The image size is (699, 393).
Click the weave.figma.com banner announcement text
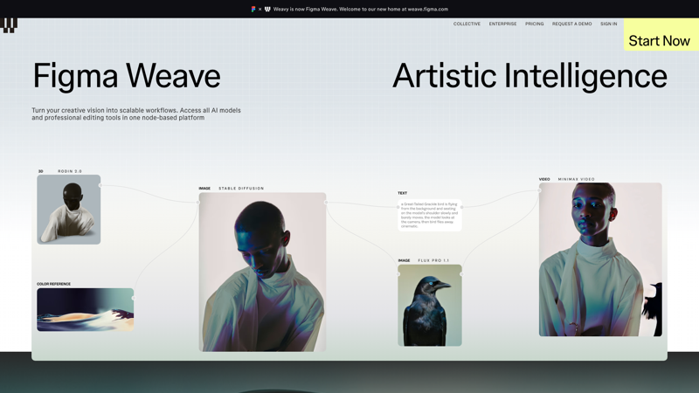tap(361, 9)
